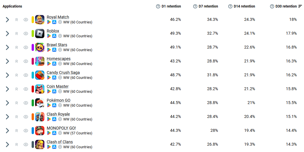The width and height of the screenshot is (304, 152).
Task: Hide Candy Crush Saga using its eye icon
Action: coord(26,75)
